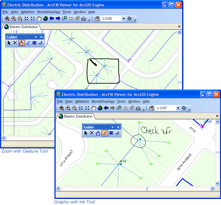Open the 1:1197 map scale dropdown
The height and width of the screenshot is (205, 221).
pyautogui.click(x=178, y=108)
